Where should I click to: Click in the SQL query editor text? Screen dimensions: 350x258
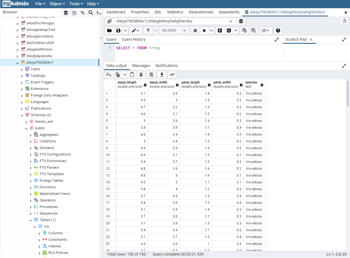[138, 48]
